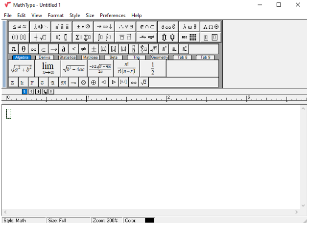Open the lowercase Greek letters palette
This screenshot has height=226, width=310.
pos(190,26)
